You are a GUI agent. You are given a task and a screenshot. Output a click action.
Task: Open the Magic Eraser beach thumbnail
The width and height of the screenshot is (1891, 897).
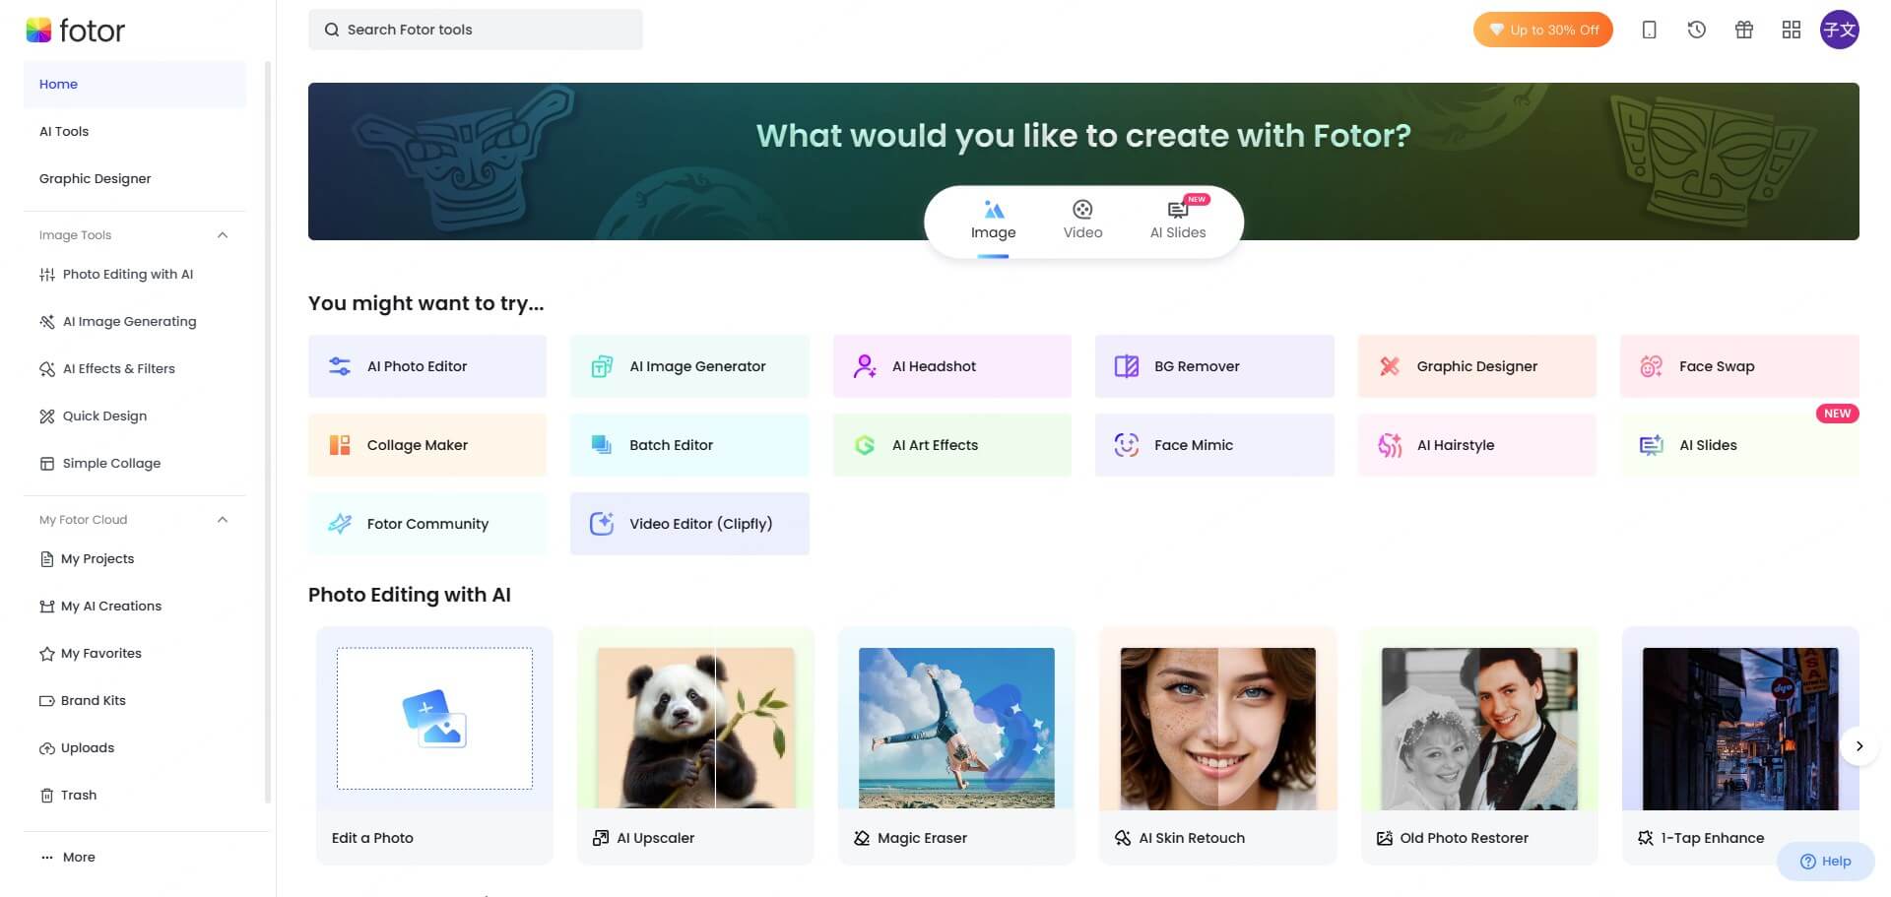tap(956, 728)
